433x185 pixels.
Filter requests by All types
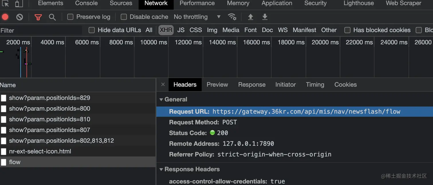point(149,30)
